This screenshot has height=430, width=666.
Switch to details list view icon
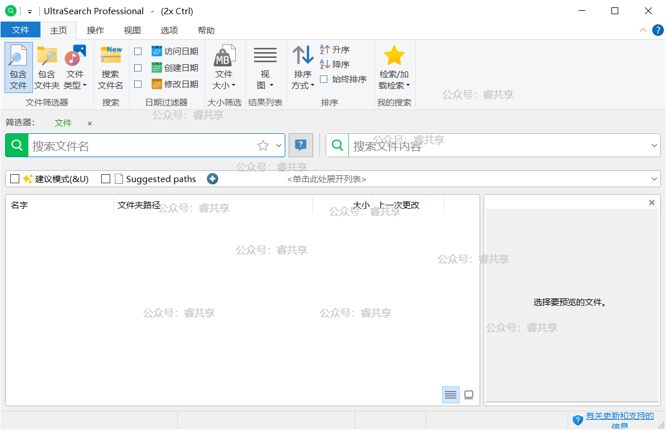coord(451,395)
